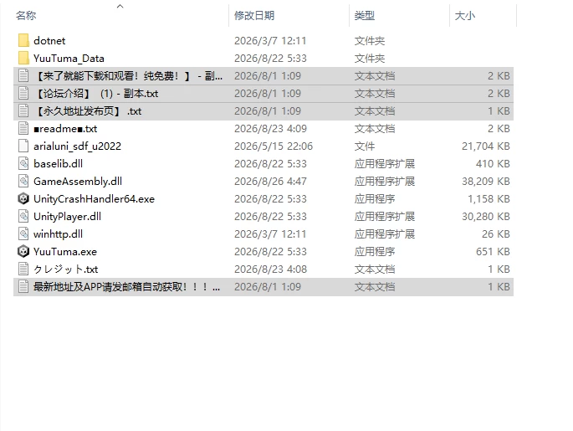Select the dotnet folder name
Viewport: 573px width, 431px height.
(x=49, y=40)
